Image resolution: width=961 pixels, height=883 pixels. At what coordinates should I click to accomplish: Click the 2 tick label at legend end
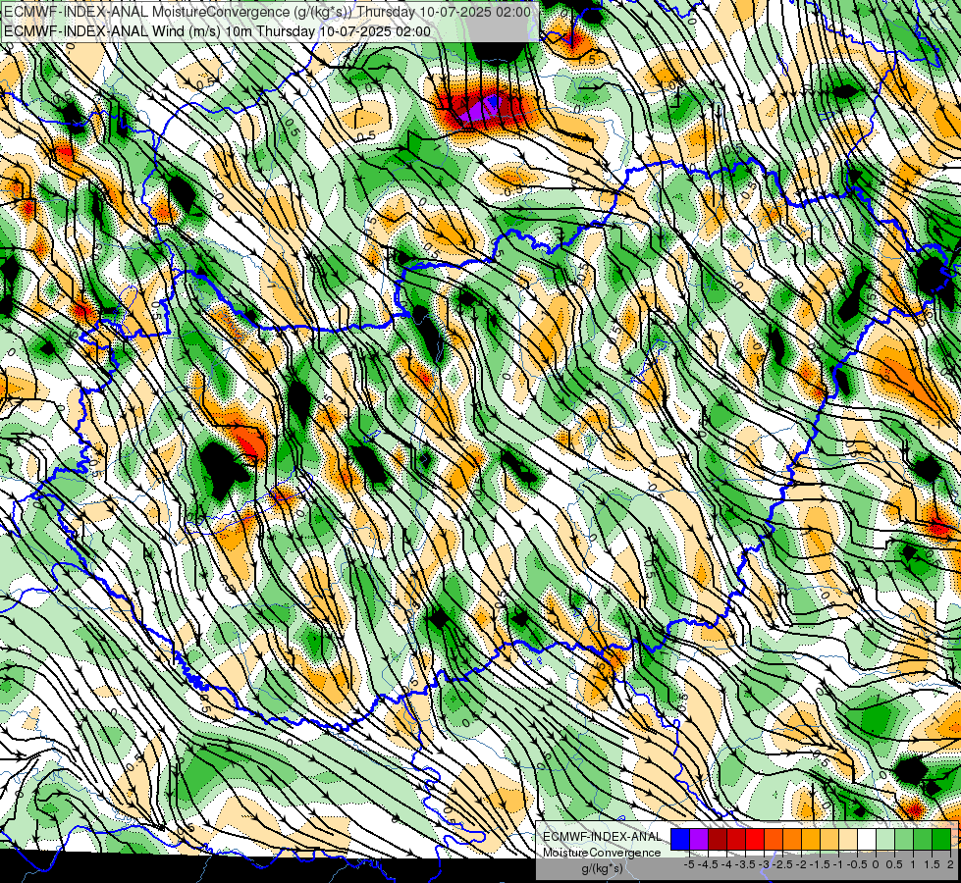pos(950,864)
